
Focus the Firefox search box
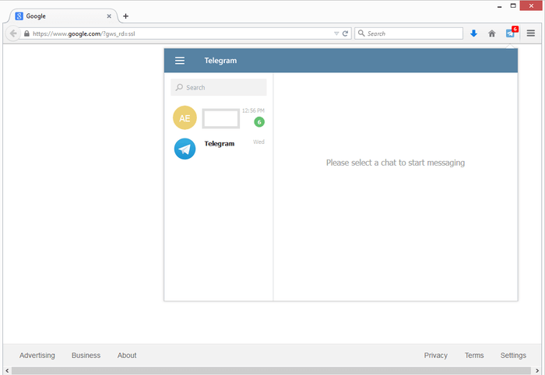point(409,33)
